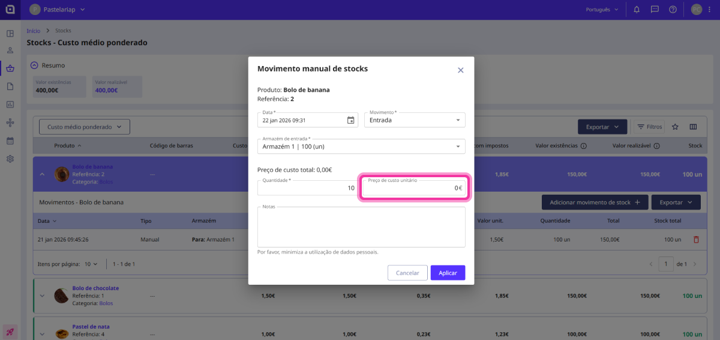
Task: Open the Armazém de entrada dropdown
Action: pyautogui.click(x=361, y=147)
